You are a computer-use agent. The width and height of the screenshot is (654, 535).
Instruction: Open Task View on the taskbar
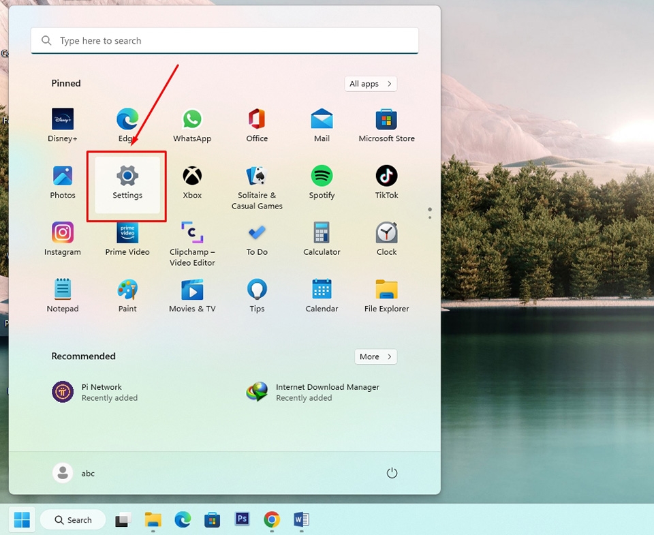point(123,519)
